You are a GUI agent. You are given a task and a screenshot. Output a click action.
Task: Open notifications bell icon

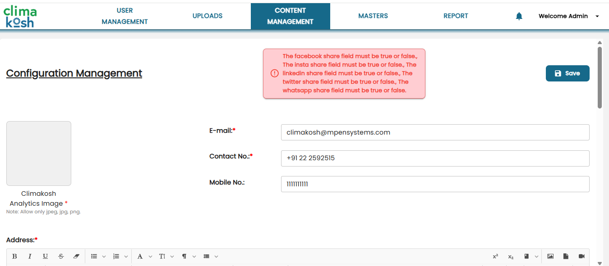click(x=519, y=16)
